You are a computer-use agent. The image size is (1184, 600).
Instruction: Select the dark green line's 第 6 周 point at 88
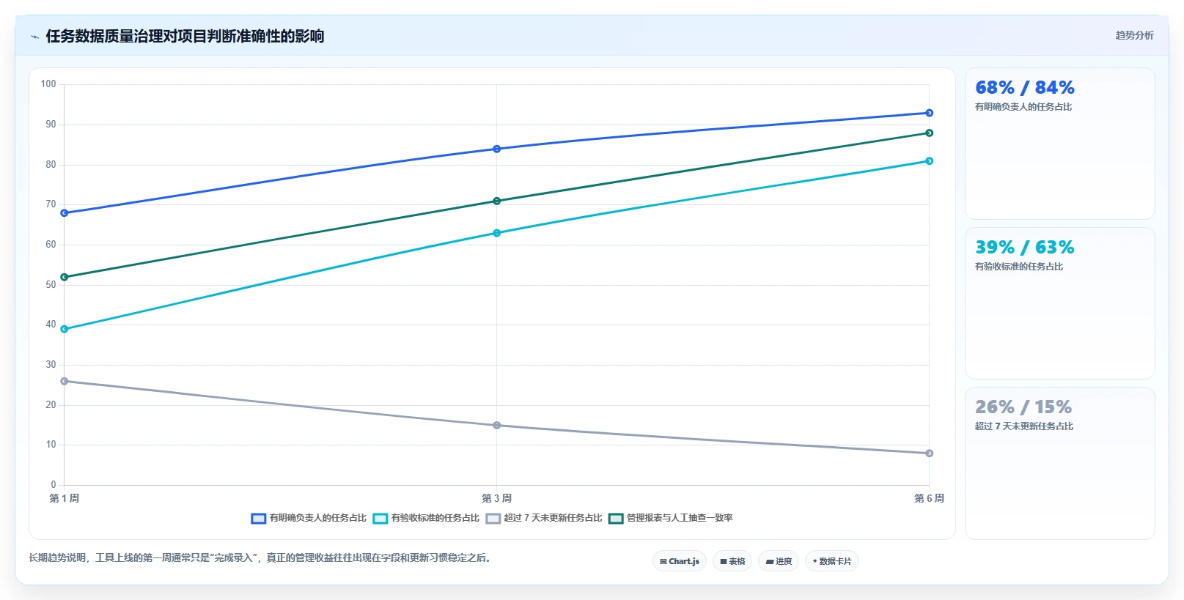(x=929, y=133)
